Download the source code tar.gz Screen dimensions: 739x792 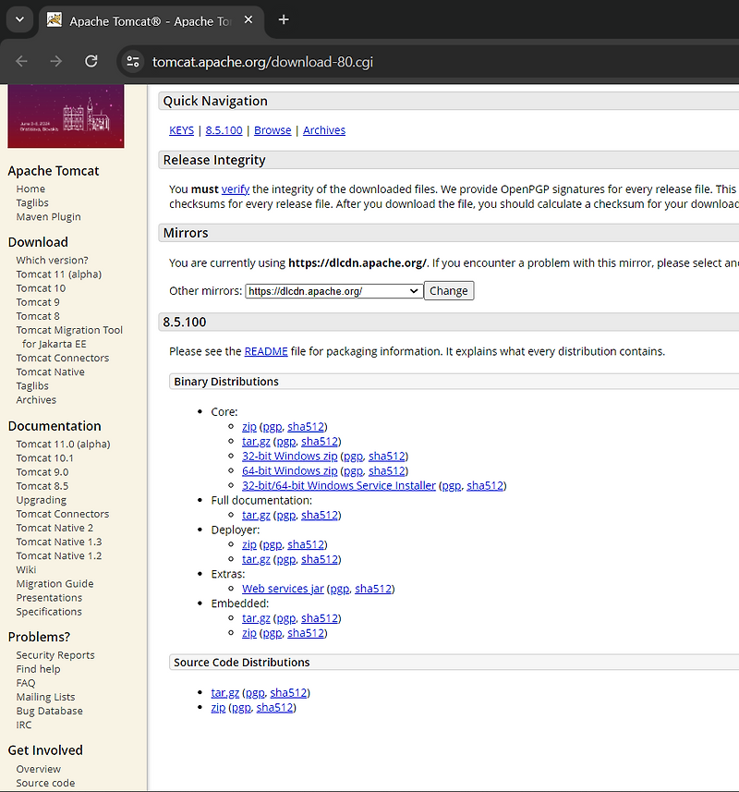(x=224, y=693)
